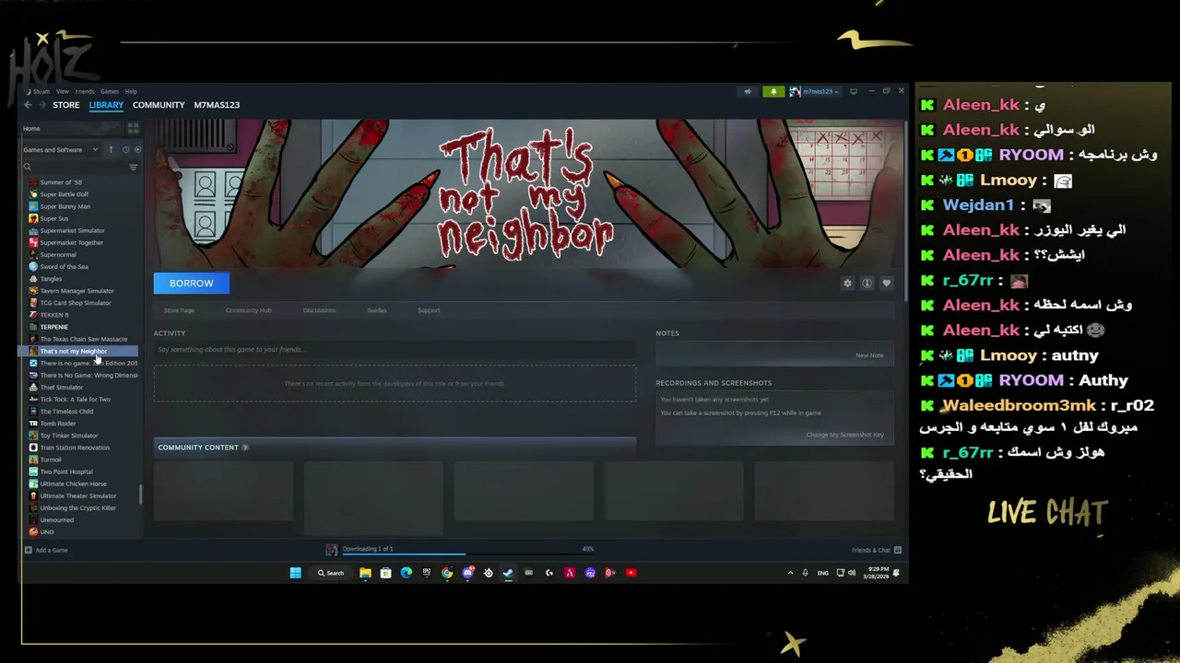Select TEKKEN 8 in the library list
This screenshot has height=663, width=1180.
(x=54, y=315)
